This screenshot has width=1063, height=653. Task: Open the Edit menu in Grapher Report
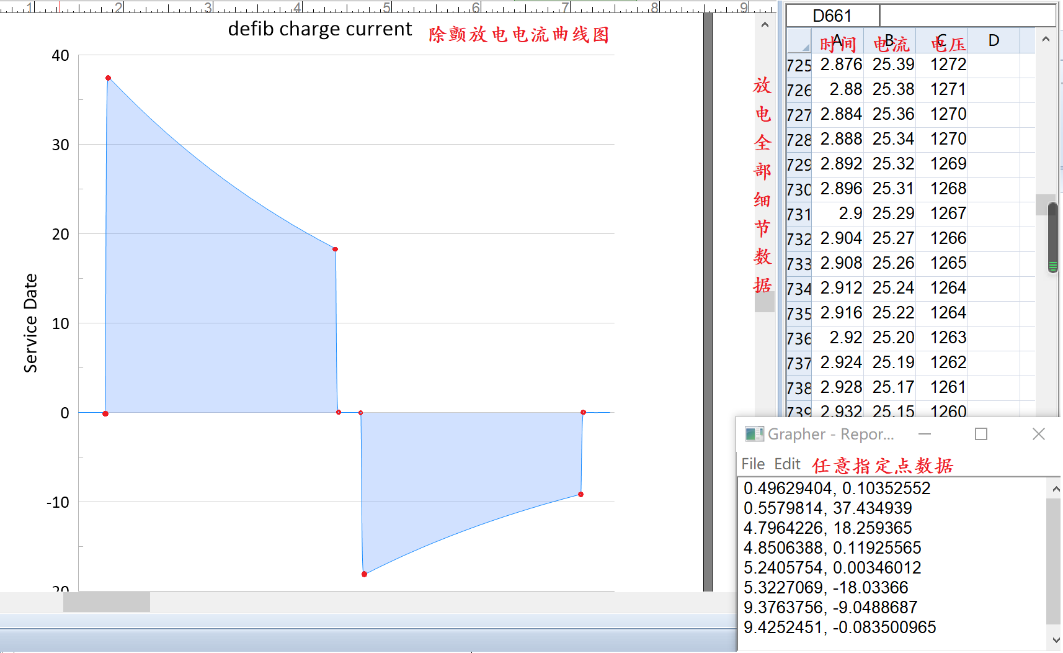(787, 464)
